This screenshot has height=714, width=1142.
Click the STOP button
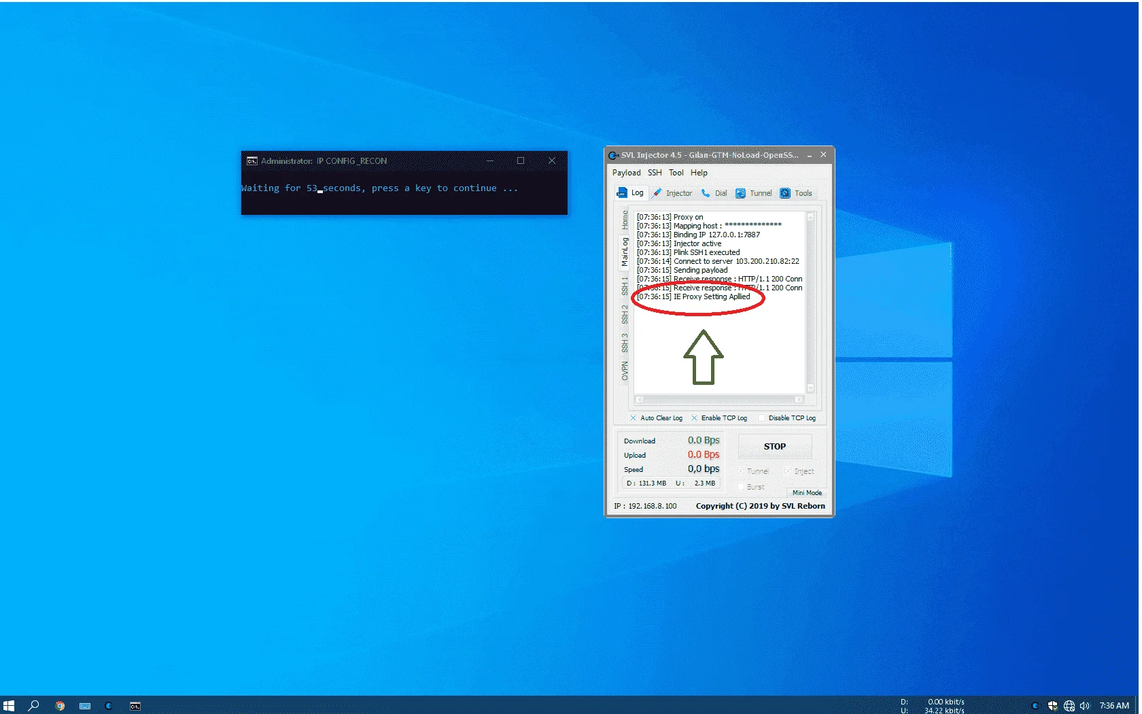[775, 447]
